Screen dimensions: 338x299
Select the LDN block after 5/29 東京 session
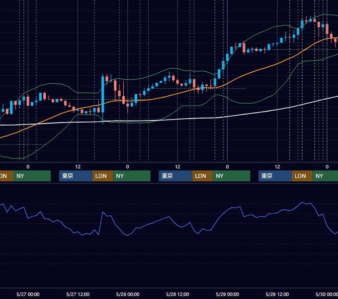(302, 176)
